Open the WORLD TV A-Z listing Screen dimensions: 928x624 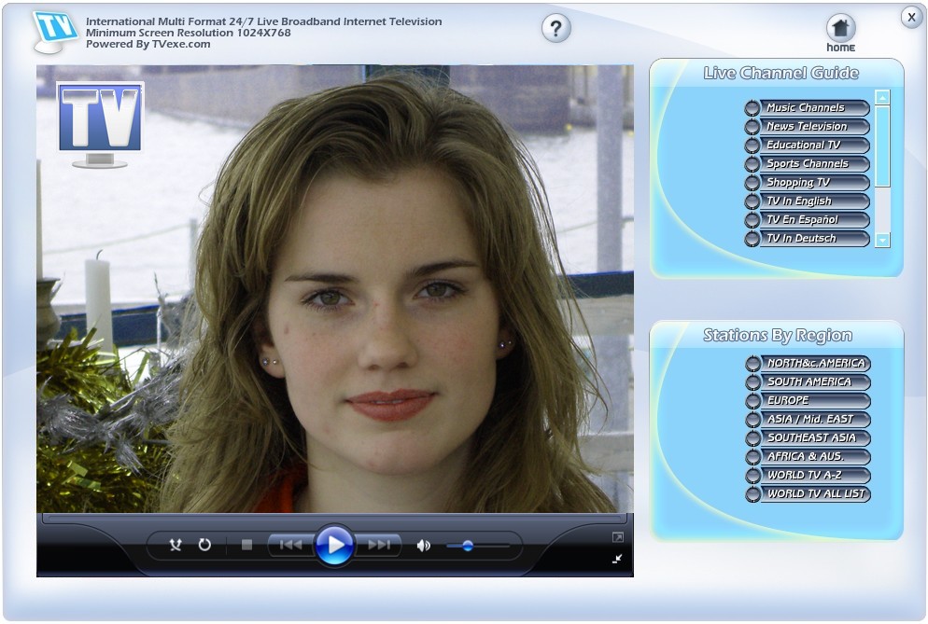pos(808,476)
